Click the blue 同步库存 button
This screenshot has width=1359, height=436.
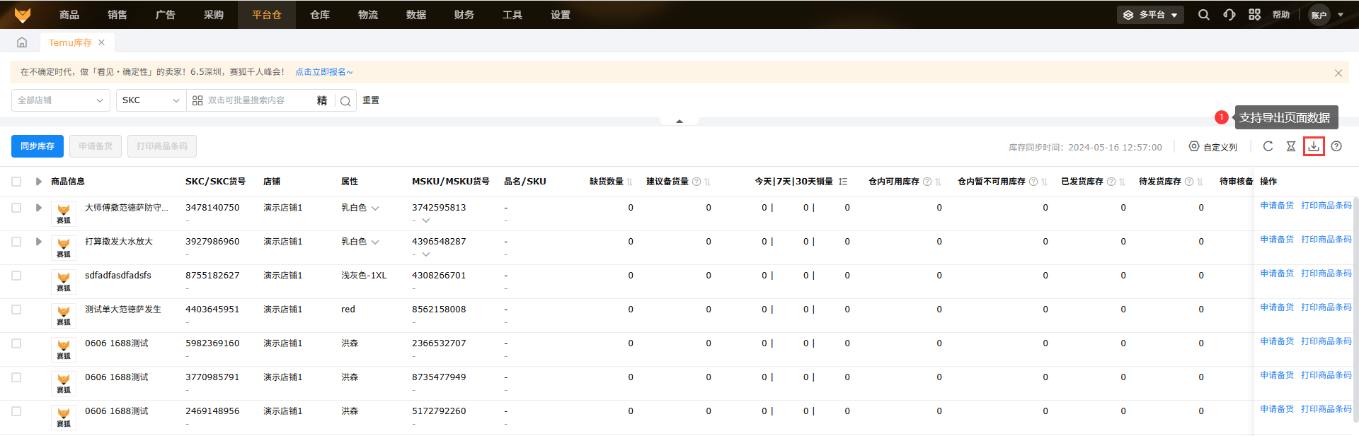click(38, 146)
